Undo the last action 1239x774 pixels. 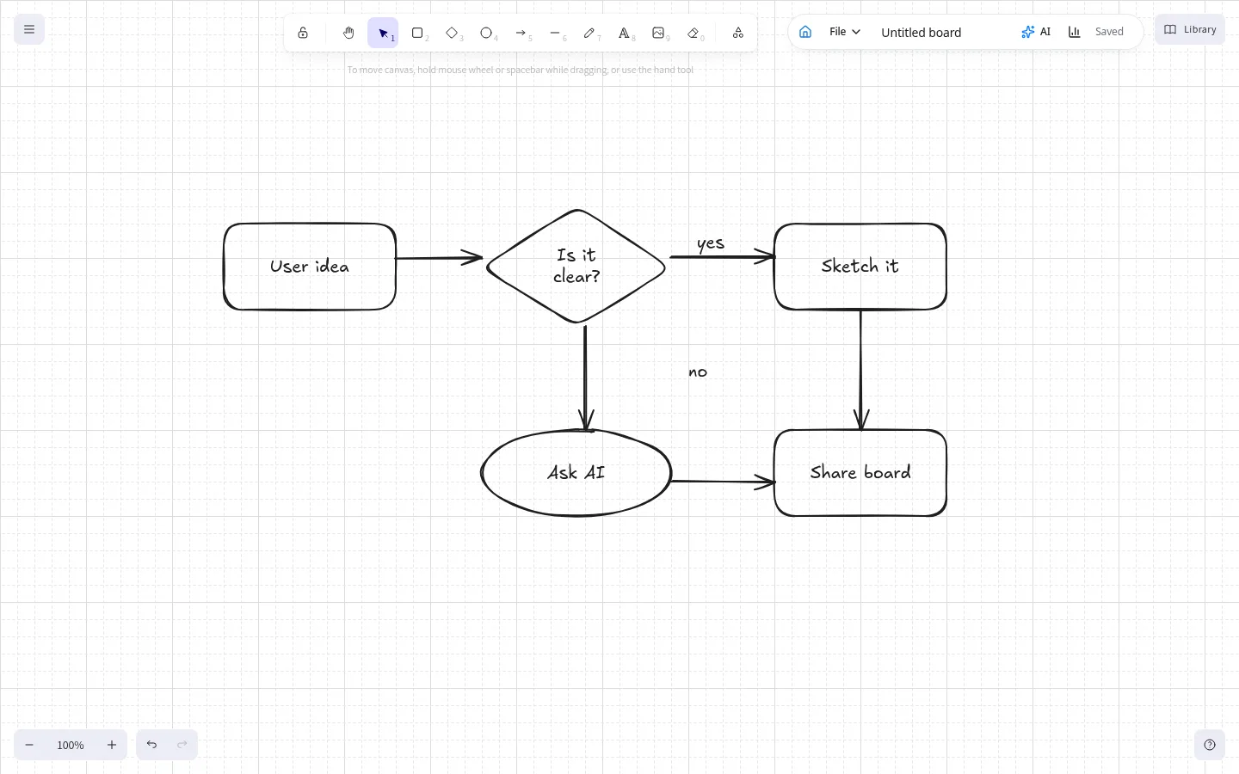[151, 745]
